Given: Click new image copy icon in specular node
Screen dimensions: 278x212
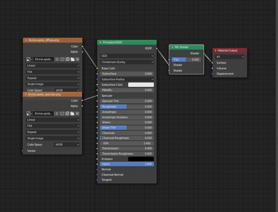Looking at the screenshot, I should pyautogui.click(x=67, y=113).
